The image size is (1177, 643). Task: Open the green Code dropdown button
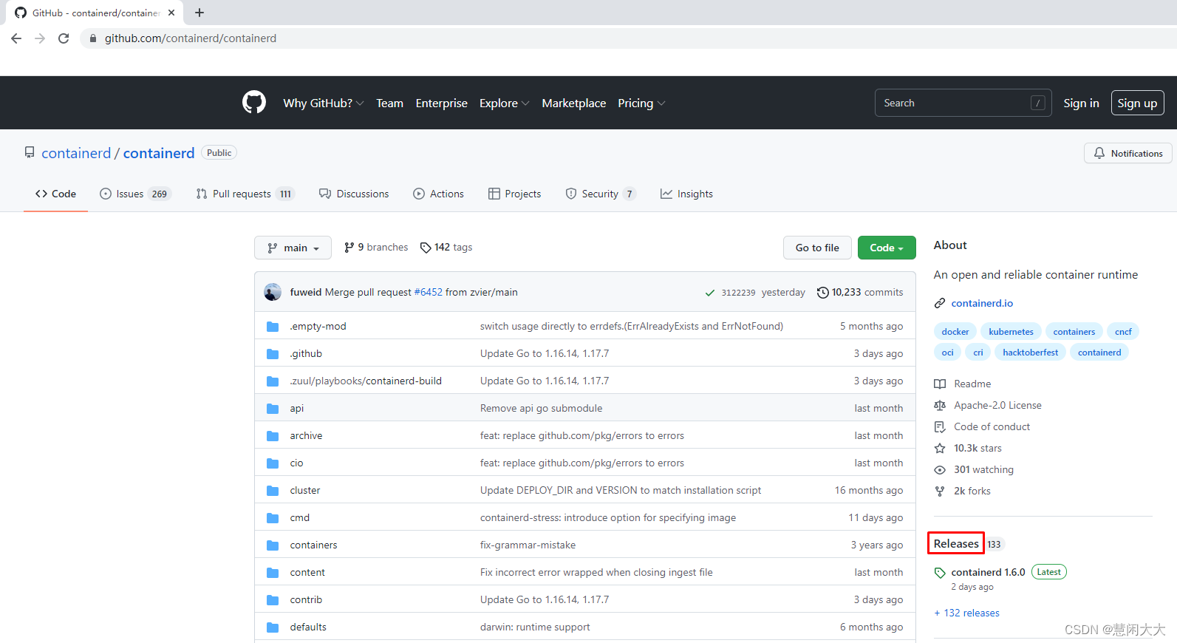point(887,248)
